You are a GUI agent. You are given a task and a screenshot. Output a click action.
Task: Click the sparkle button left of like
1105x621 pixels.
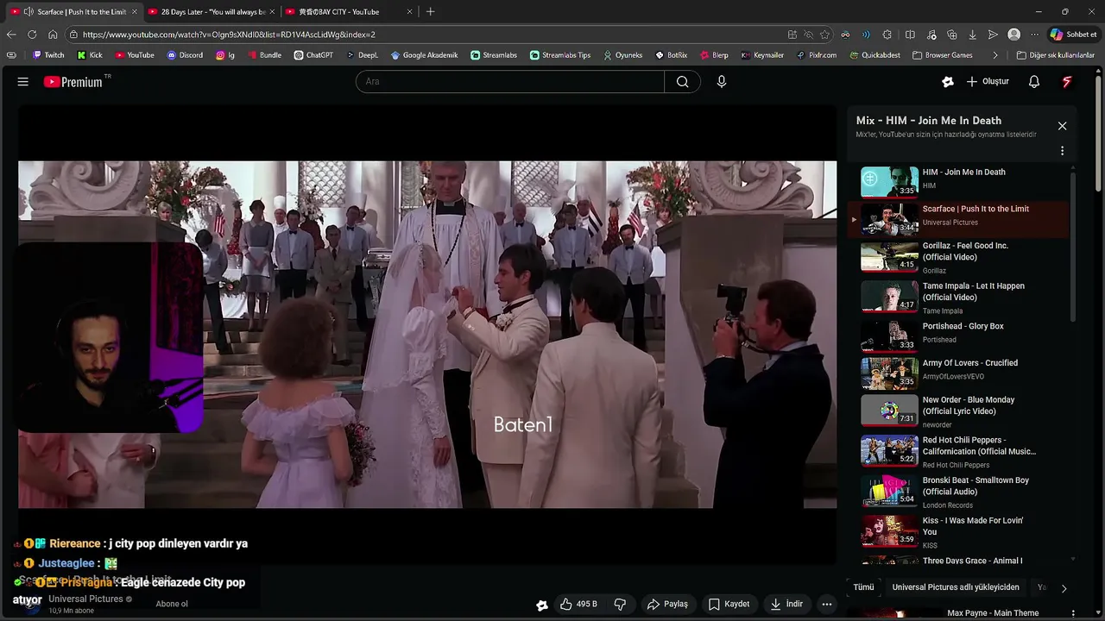click(x=541, y=605)
